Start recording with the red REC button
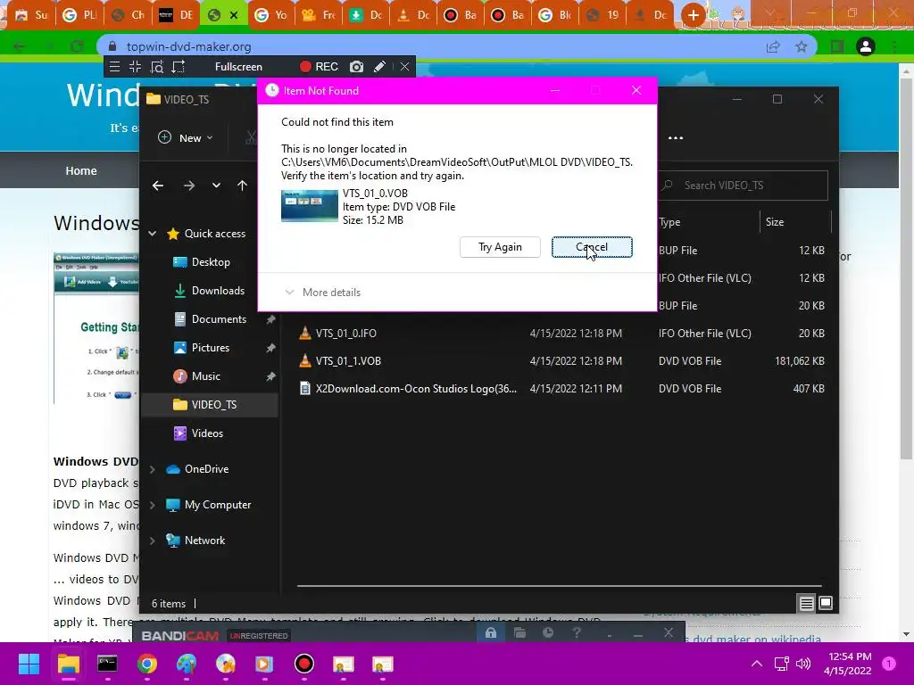This screenshot has width=914, height=685. click(319, 67)
